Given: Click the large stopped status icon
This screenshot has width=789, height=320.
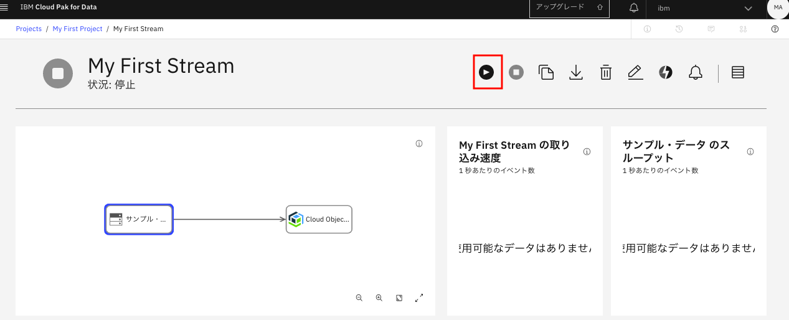Looking at the screenshot, I should pyautogui.click(x=58, y=73).
